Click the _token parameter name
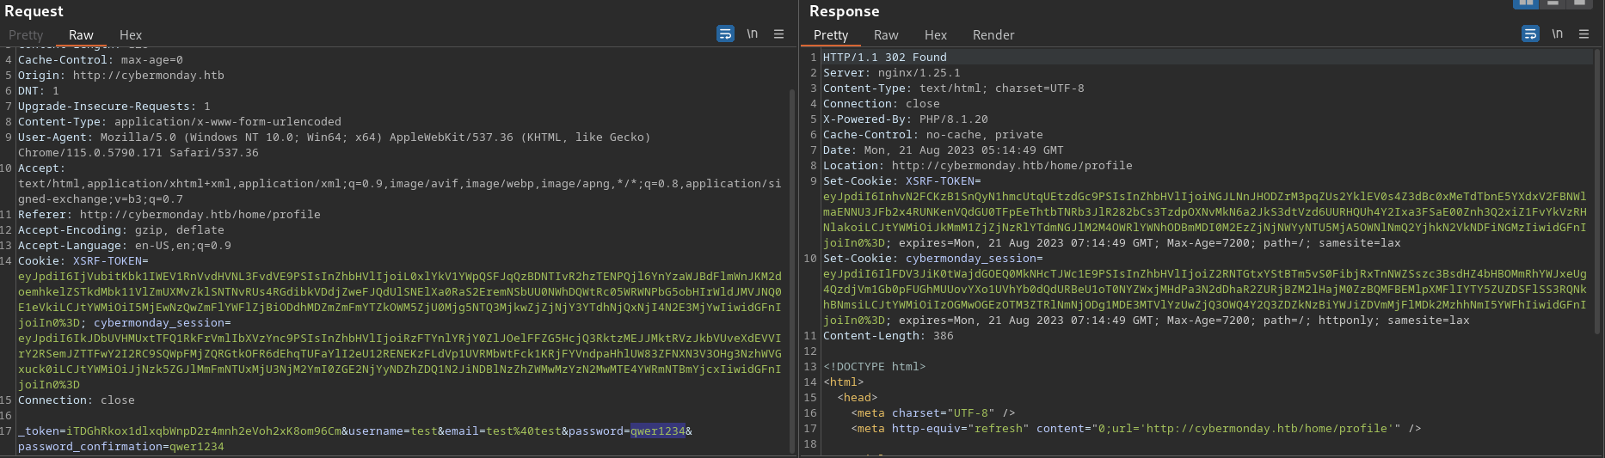The height and width of the screenshot is (458, 1605). click(x=39, y=431)
